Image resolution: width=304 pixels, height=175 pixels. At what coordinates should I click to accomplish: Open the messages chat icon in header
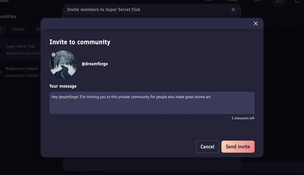[x=278, y=2]
